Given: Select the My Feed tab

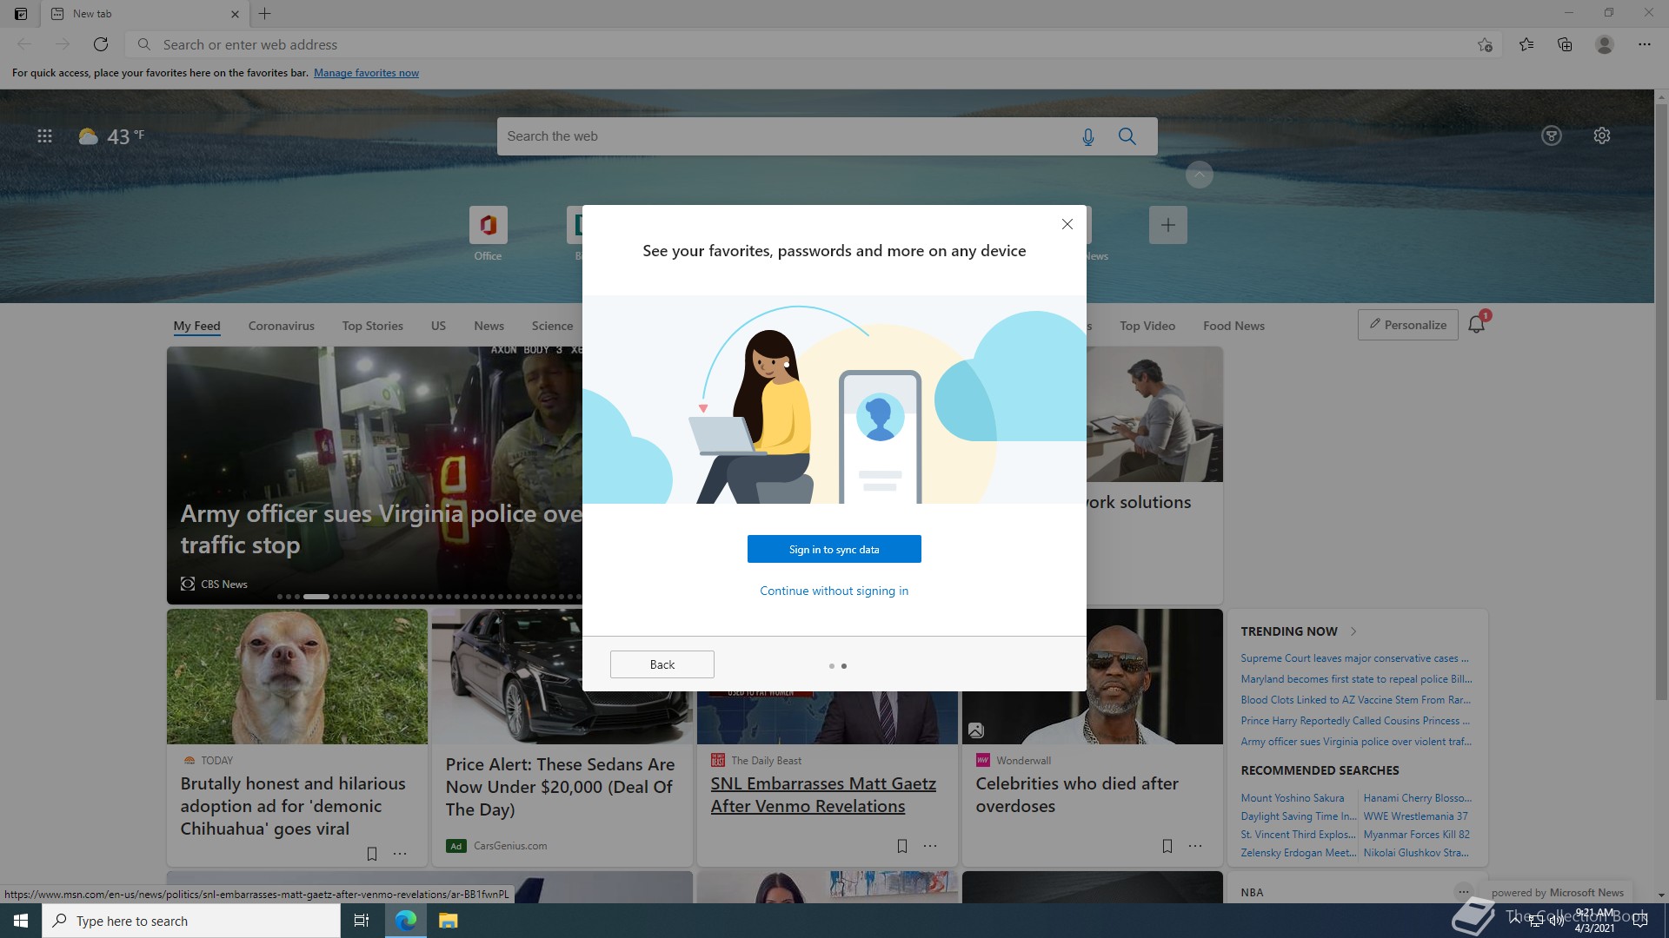Looking at the screenshot, I should click(x=196, y=326).
